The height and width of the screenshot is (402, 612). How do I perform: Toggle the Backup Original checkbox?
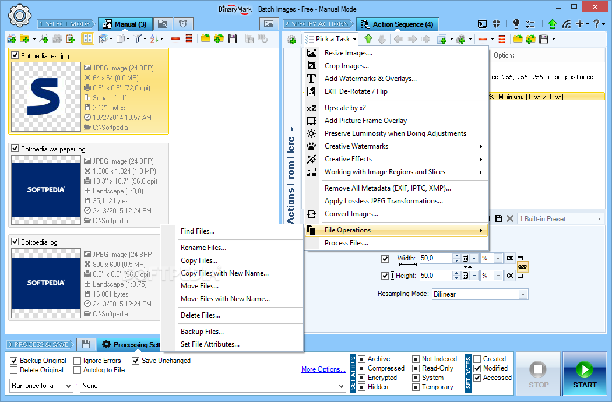(x=13, y=361)
